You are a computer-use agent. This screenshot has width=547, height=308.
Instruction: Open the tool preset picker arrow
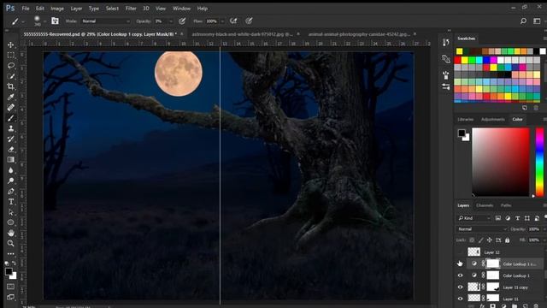click(x=23, y=21)
